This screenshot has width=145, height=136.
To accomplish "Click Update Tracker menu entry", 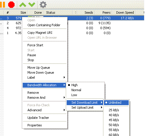I will (38, 118).
